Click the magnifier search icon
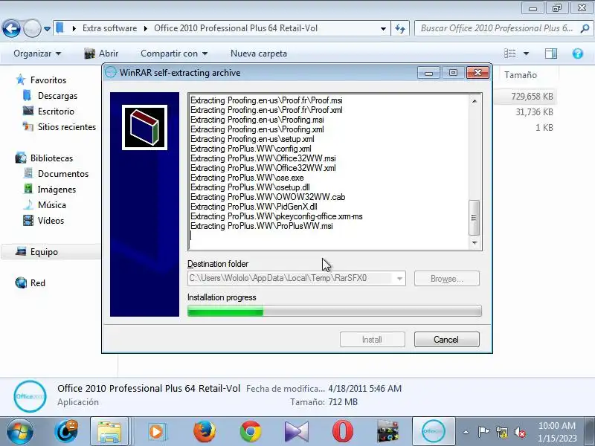 point(585,28)
